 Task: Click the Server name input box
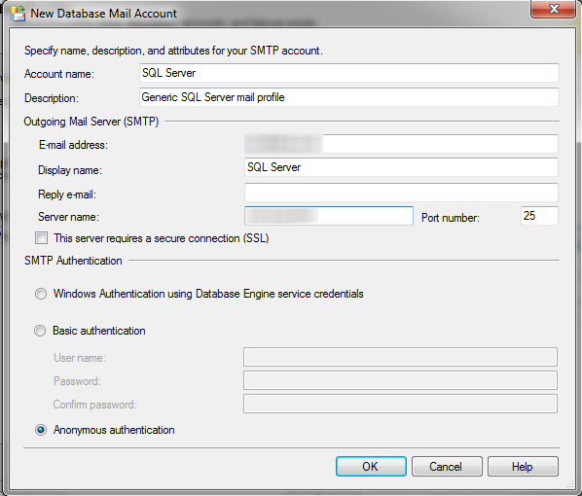click(329, 216)
